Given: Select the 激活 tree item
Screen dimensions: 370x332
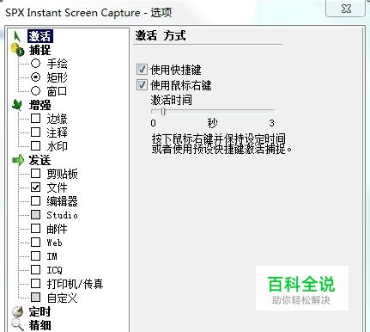Looking at the screenshot, I should pyautogui.click(x=40, y=36).
